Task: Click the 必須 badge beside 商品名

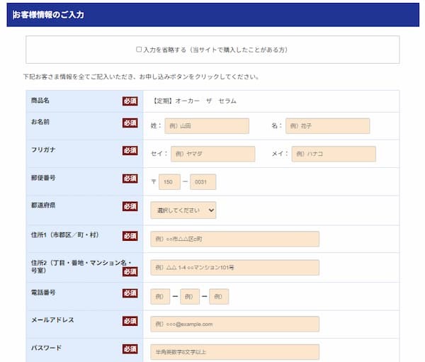Action: coord(130,101)
